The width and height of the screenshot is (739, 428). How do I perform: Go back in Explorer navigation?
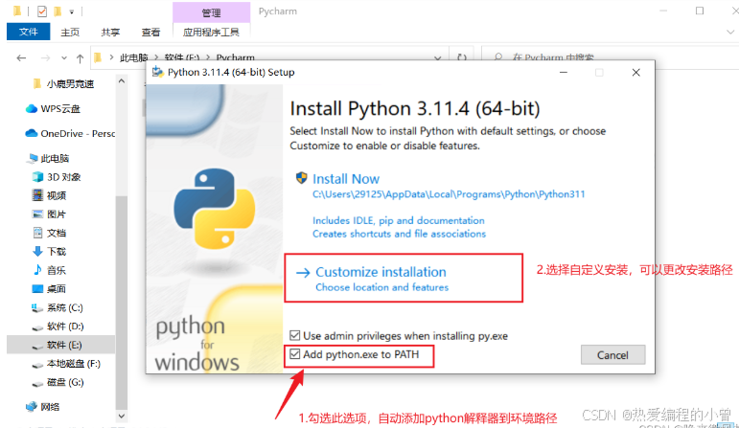click(x=21, y=58)
